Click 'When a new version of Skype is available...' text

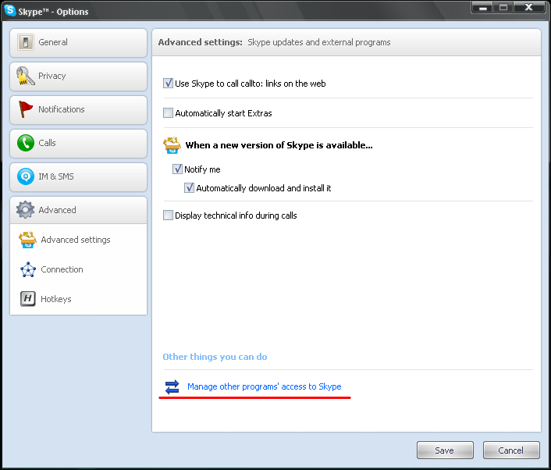(279, 145)
